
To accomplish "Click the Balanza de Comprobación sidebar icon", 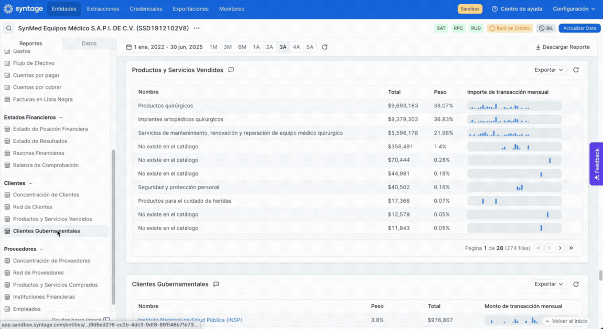I will pos(7,165).
